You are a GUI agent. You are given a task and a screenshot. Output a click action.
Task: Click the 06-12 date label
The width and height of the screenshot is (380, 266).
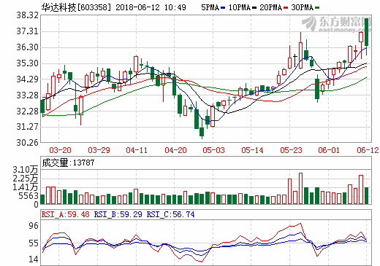368,150
